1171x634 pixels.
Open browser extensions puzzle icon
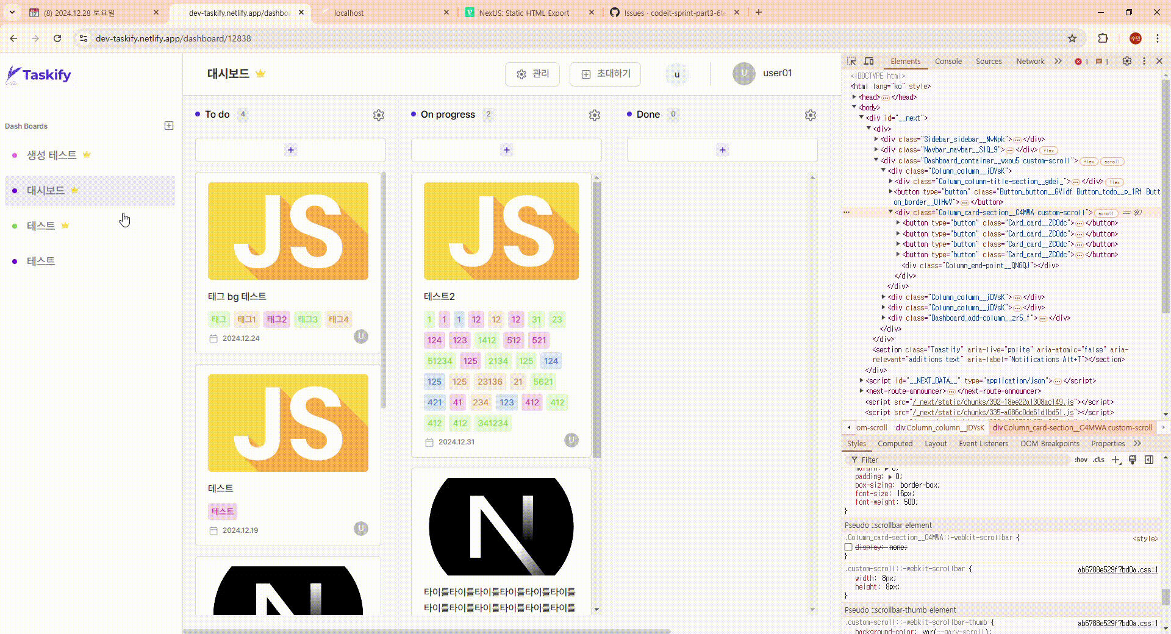click(1103, 38)
